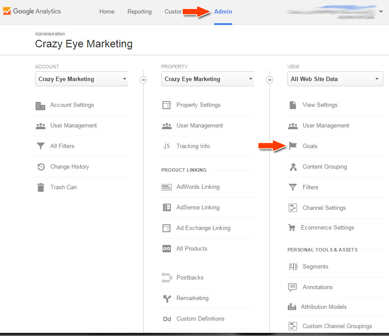Open Content Grouping text link
This screenshot has width=389, height=336.
325,167
